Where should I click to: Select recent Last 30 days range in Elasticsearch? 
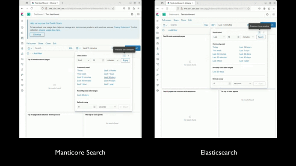(x=218, y=72)
